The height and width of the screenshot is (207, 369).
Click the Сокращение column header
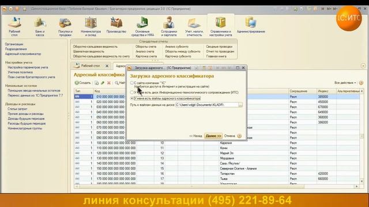[x=302, y=91]
